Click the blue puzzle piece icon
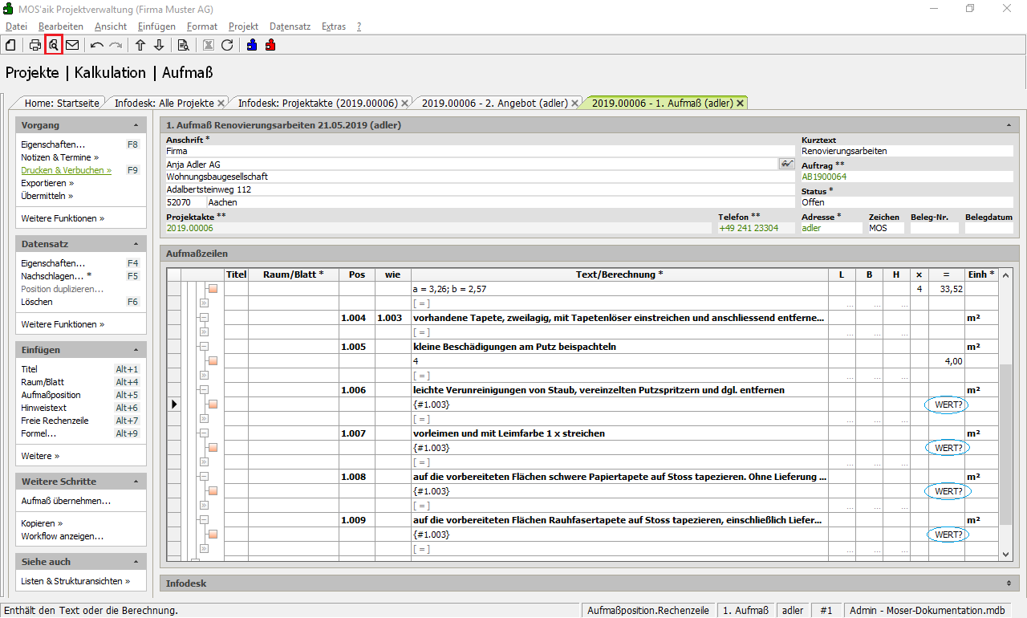This screenshot has width=1027, height=618. pyautogui.click(x=252, y=45)
